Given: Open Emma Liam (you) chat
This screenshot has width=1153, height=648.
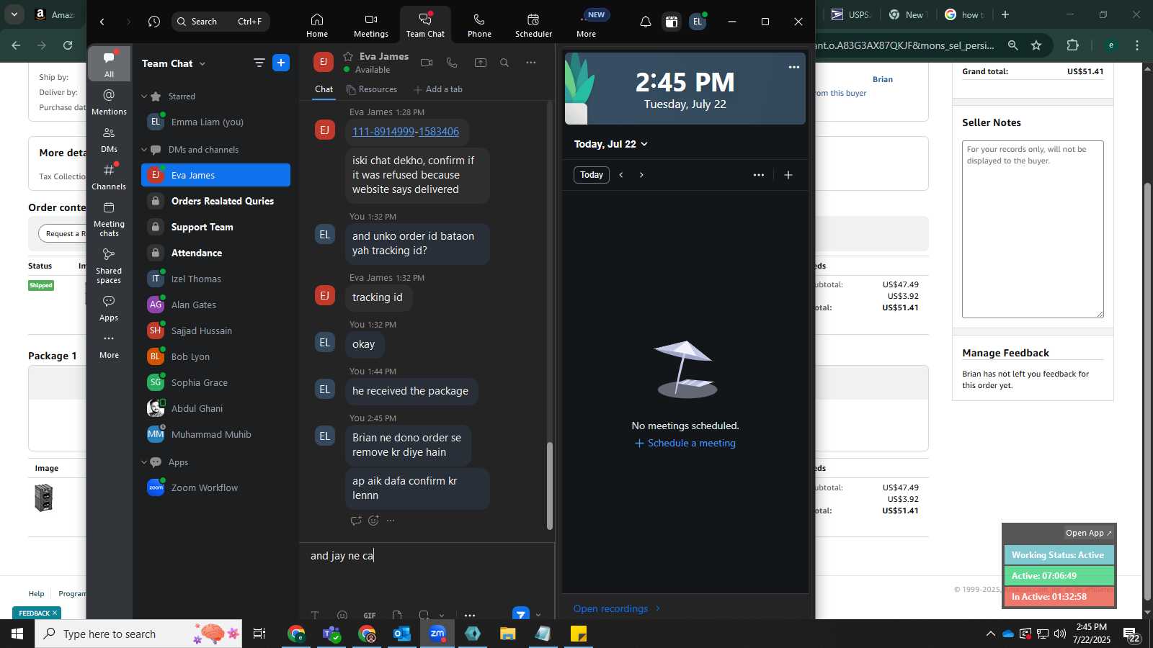Looking at the screenshot, I should 215,122.
